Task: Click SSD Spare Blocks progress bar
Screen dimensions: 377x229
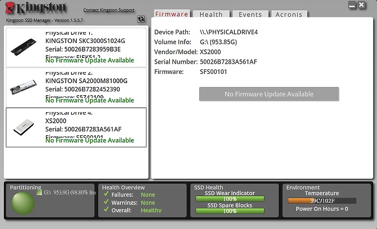Action: pos(230,211)
